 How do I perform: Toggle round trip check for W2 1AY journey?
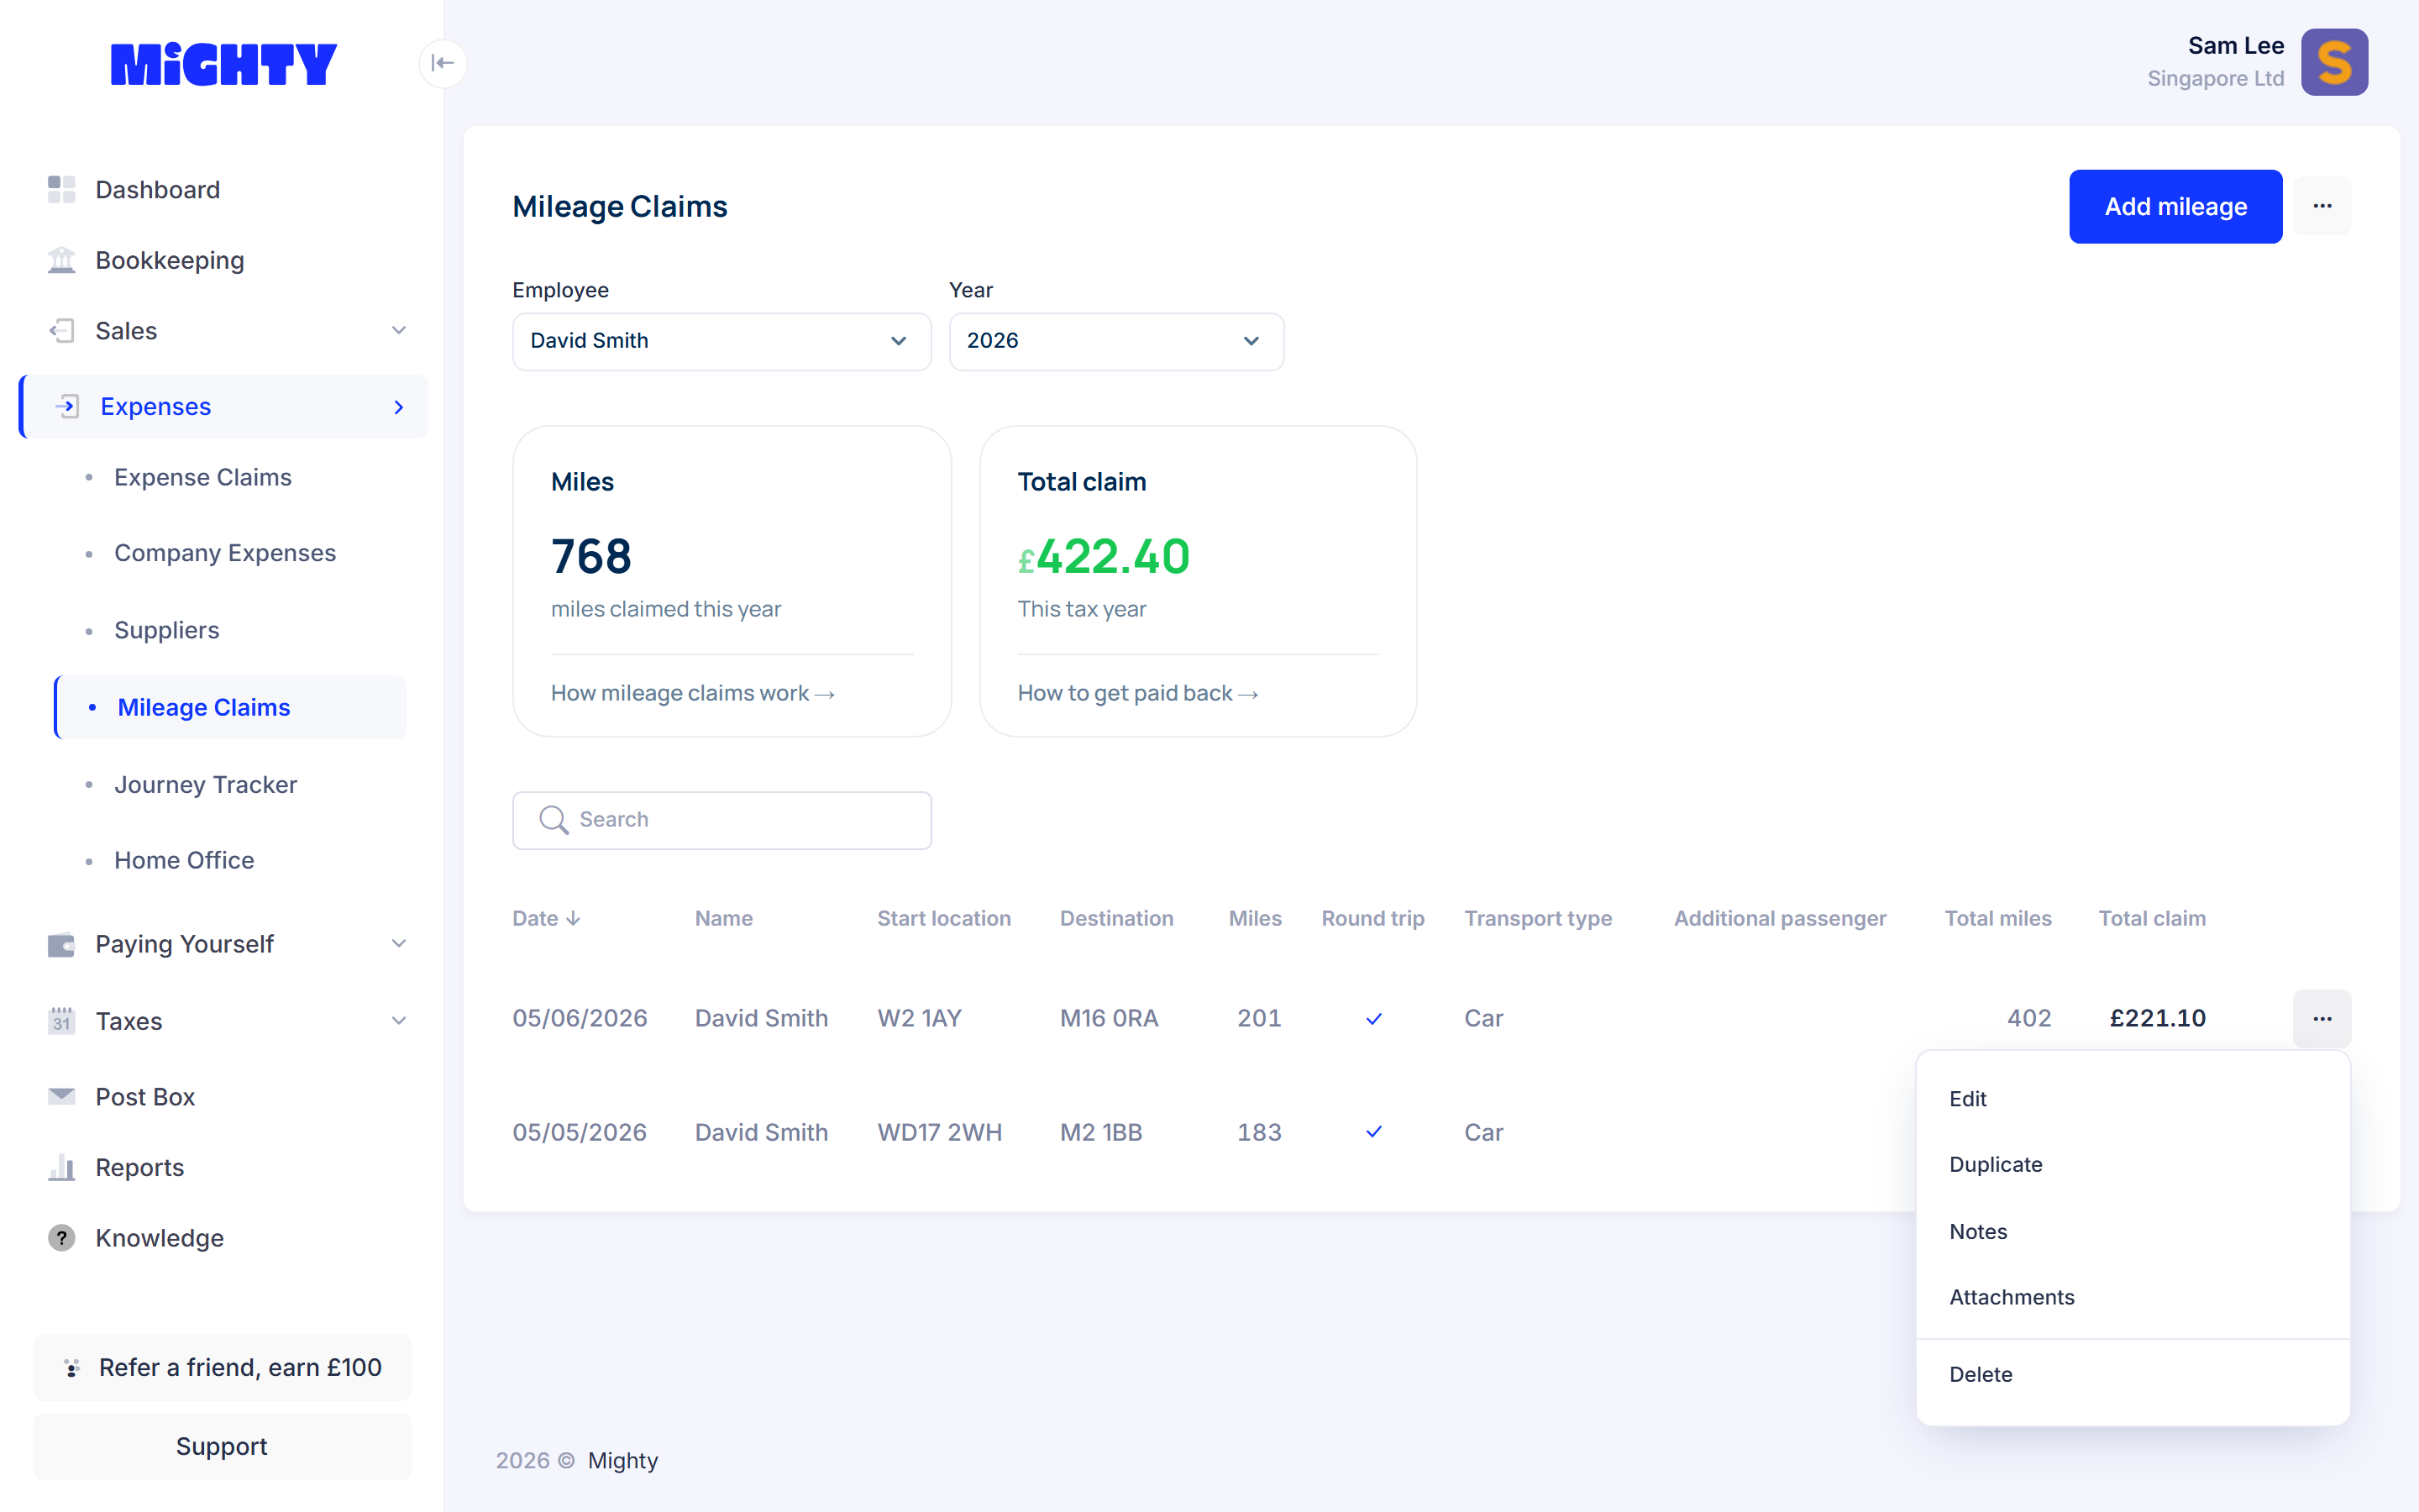pos(1373,1018)
